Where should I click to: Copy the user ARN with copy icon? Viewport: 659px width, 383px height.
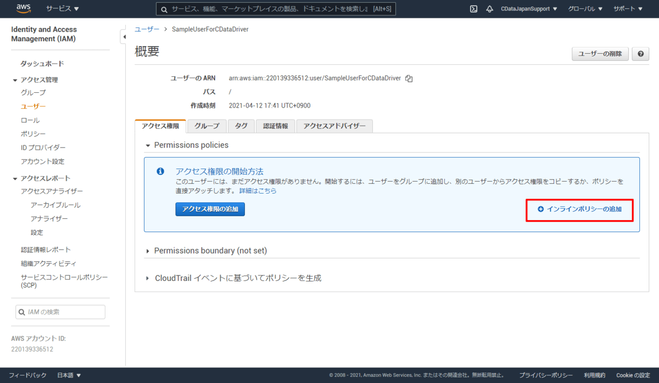(409, 78)
